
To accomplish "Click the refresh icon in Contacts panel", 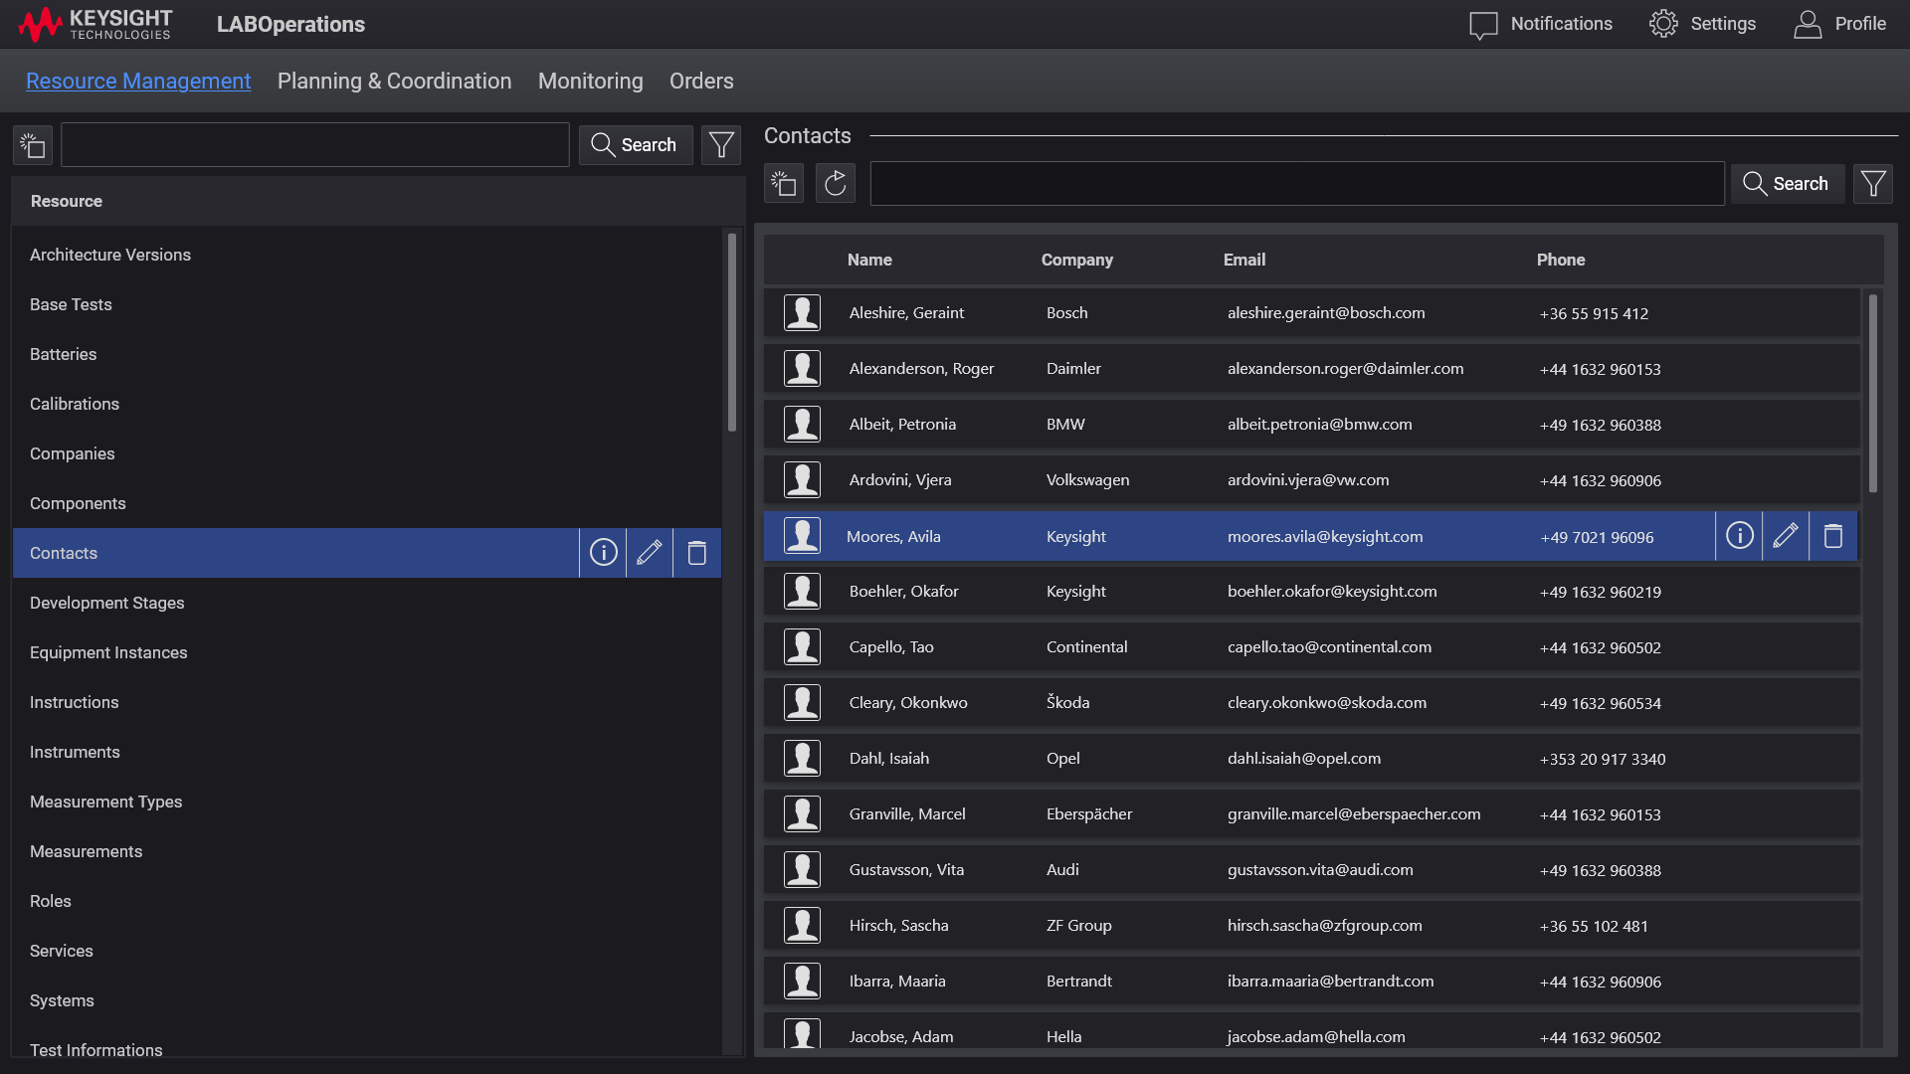I will 836,184.
